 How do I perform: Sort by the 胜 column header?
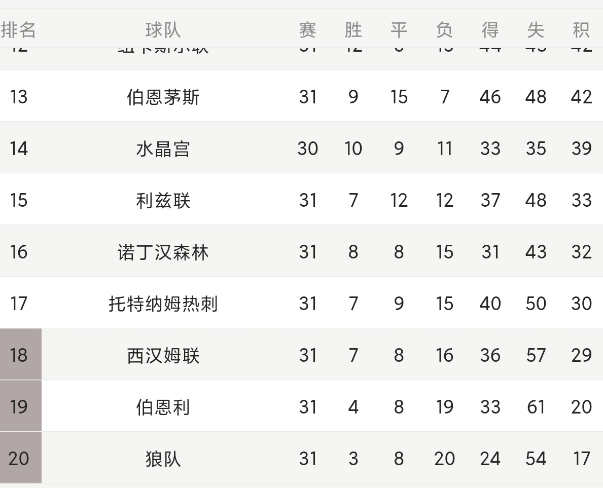click(x=353, y=30)
